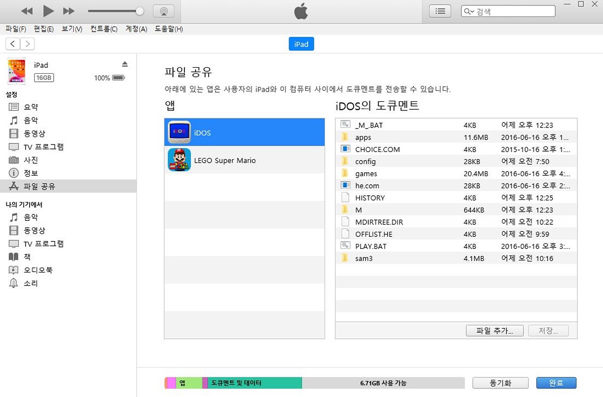Select the config folder

456,161
